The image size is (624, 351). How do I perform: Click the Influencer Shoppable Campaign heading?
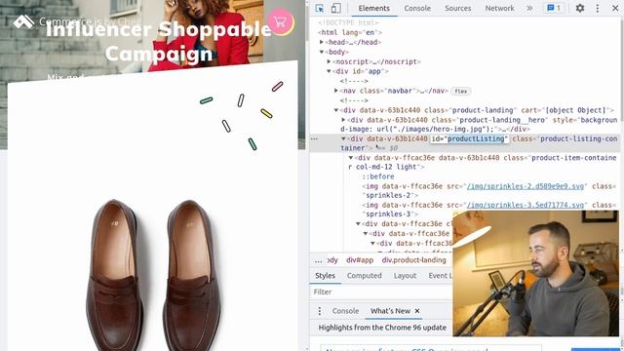[x=158, y=41]
